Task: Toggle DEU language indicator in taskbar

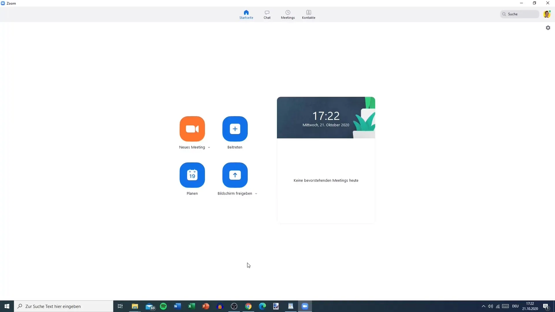Action: pyautogui.click(x=515, y=306)
